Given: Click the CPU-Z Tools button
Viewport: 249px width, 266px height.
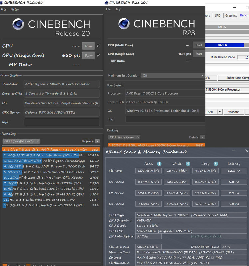Looking at the screenshot, I should click(211, 112).
